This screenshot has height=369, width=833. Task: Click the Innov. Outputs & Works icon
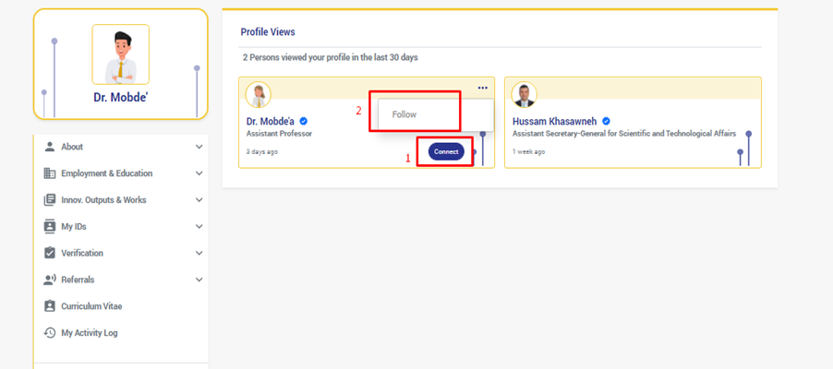[50, 200]
